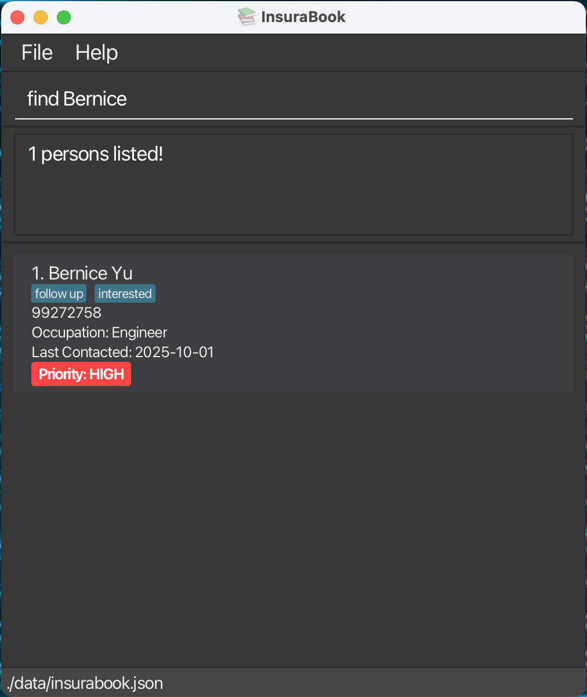The width and height of the screenshot is (587, 697).
Task: Click the red Priority: HIGH badge
Action: pyautogui.click(x=81, y=373)
